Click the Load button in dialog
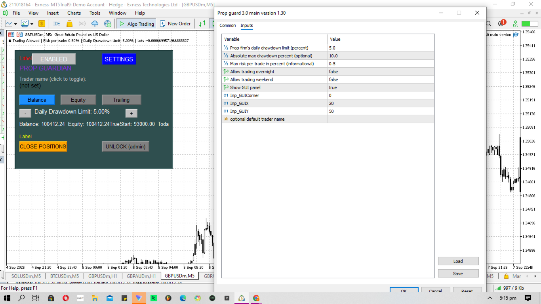The image size is (541, 304). pos(458,261)
